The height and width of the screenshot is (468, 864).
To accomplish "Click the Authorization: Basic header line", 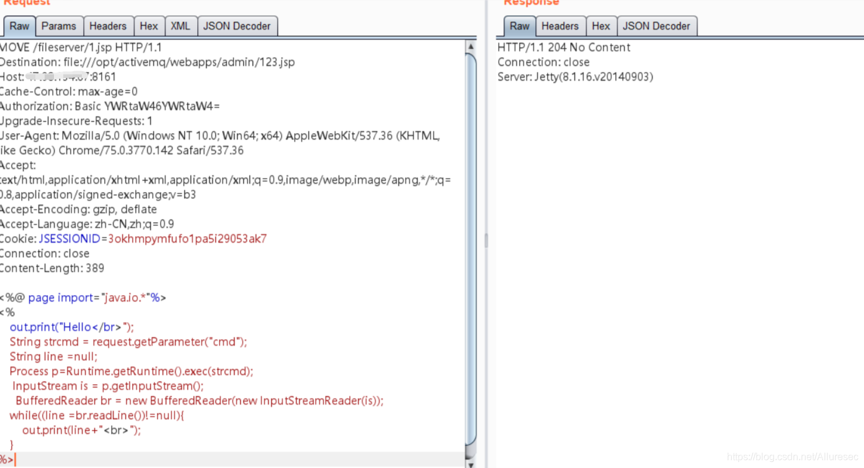I will (110, 106).
